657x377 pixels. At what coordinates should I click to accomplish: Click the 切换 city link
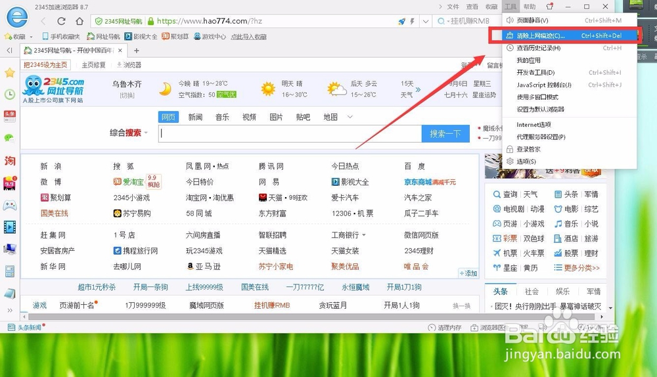(127, 95)
